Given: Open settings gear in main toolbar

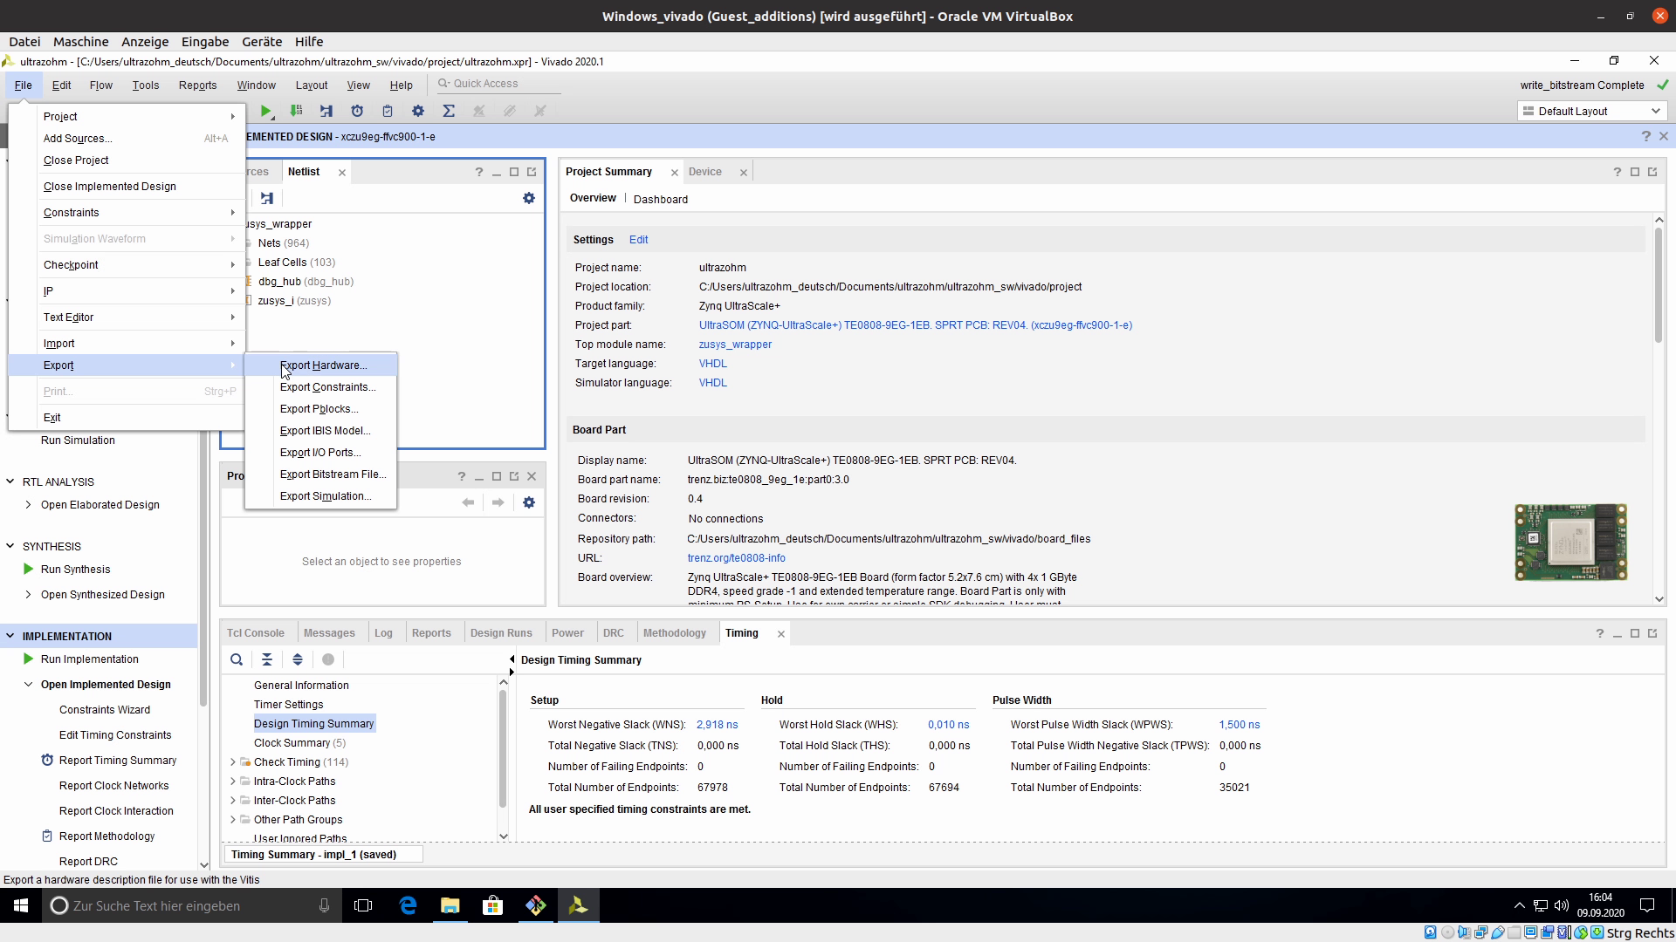Looking at the screenshot, I should click(418, 111).
